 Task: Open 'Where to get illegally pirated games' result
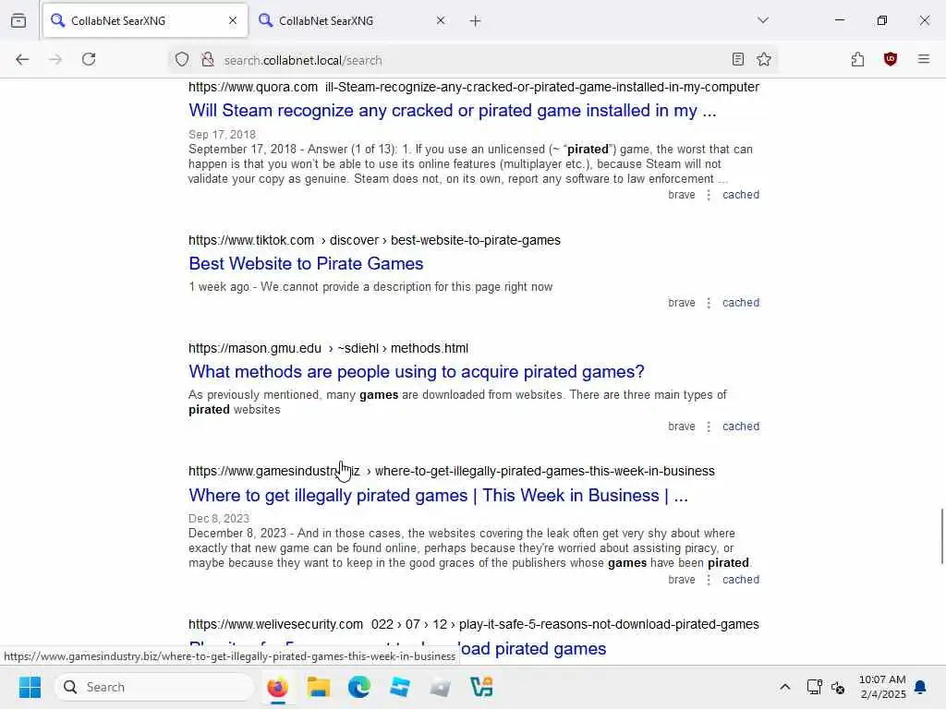(438, 496)
